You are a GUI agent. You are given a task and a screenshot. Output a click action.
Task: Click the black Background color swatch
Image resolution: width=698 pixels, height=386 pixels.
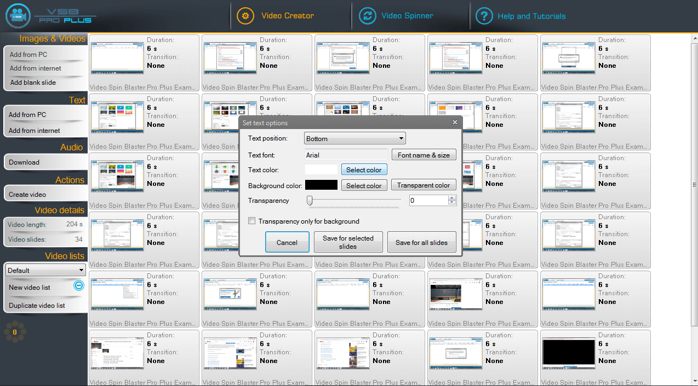click(321, 185)
